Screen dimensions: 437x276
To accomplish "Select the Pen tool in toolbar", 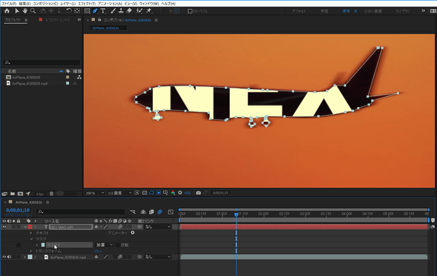I will (95, 11).
